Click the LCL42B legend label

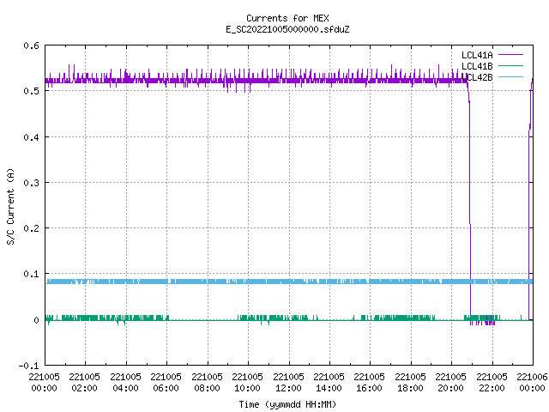click(x=477, y=77)
